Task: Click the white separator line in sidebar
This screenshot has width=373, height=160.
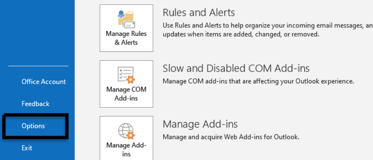Action: pos(38,66)
